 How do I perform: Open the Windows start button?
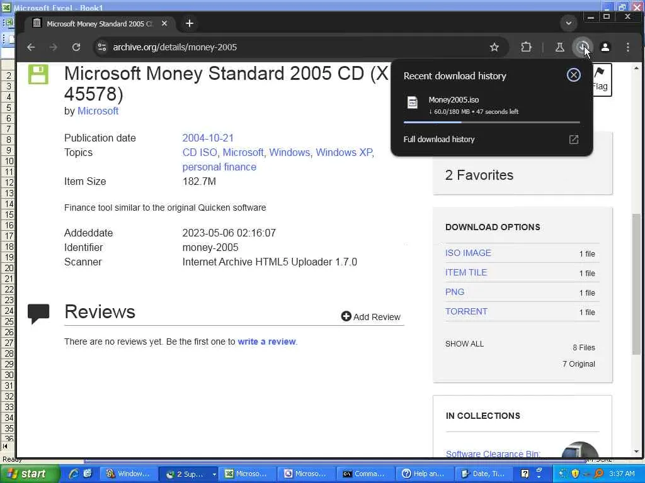[x=30, y=474]
